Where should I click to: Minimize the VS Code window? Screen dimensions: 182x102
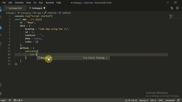[x=168, y=3]
